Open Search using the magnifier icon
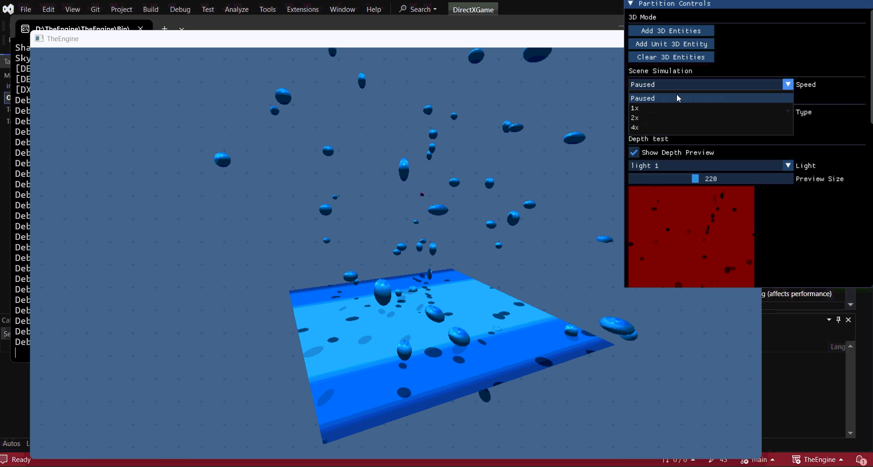The width and height of the screenshot is (873, 467). tap(403, 9)
